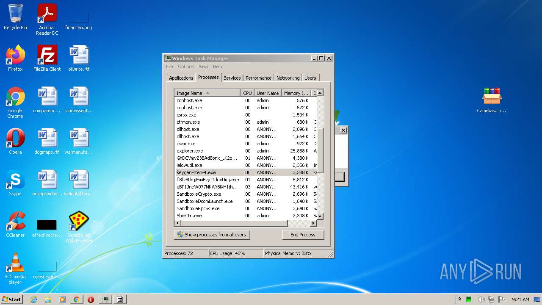Open Opera browser desktop shortcut
The width and height of the screenshot is (542, 305).
tap(15, 141)
